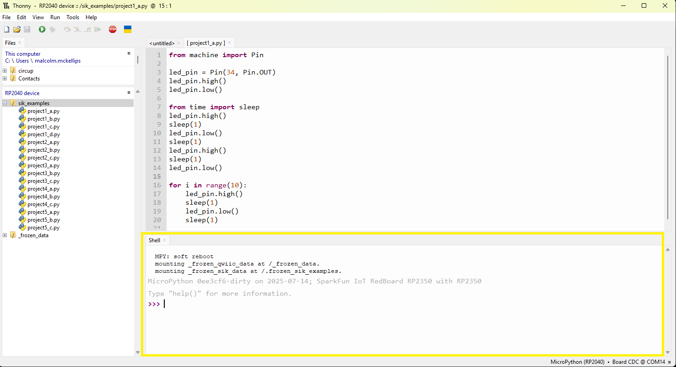Viewport: 676px width, 367px height.
Task: Expand the circup folder
Action: (x=5, y=71)
